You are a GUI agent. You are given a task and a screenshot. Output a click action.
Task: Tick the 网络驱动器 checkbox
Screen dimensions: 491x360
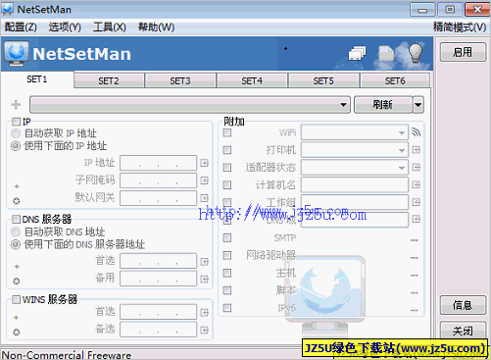(x=227, y=255)
